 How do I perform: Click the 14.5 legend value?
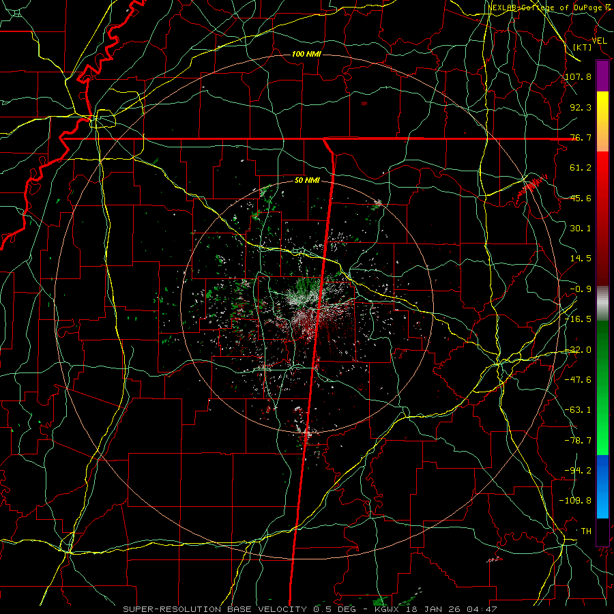[581, 259]
